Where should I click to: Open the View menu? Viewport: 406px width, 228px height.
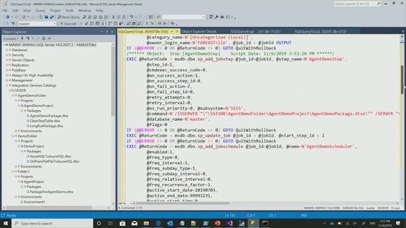coord(27,11)
